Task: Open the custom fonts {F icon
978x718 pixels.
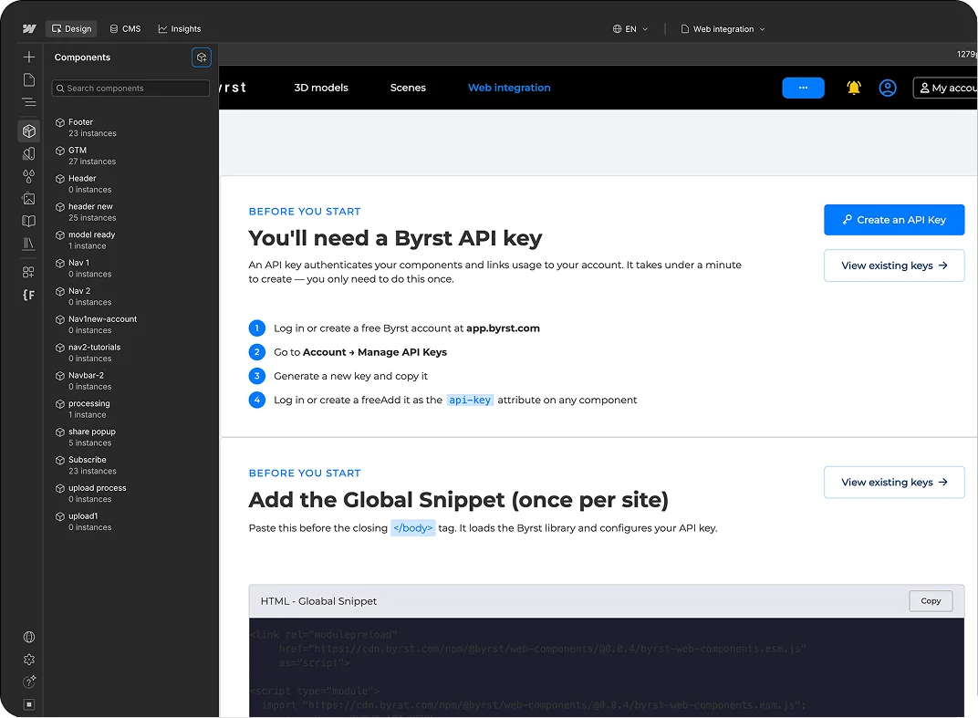Action: click(x=28, y=295)
